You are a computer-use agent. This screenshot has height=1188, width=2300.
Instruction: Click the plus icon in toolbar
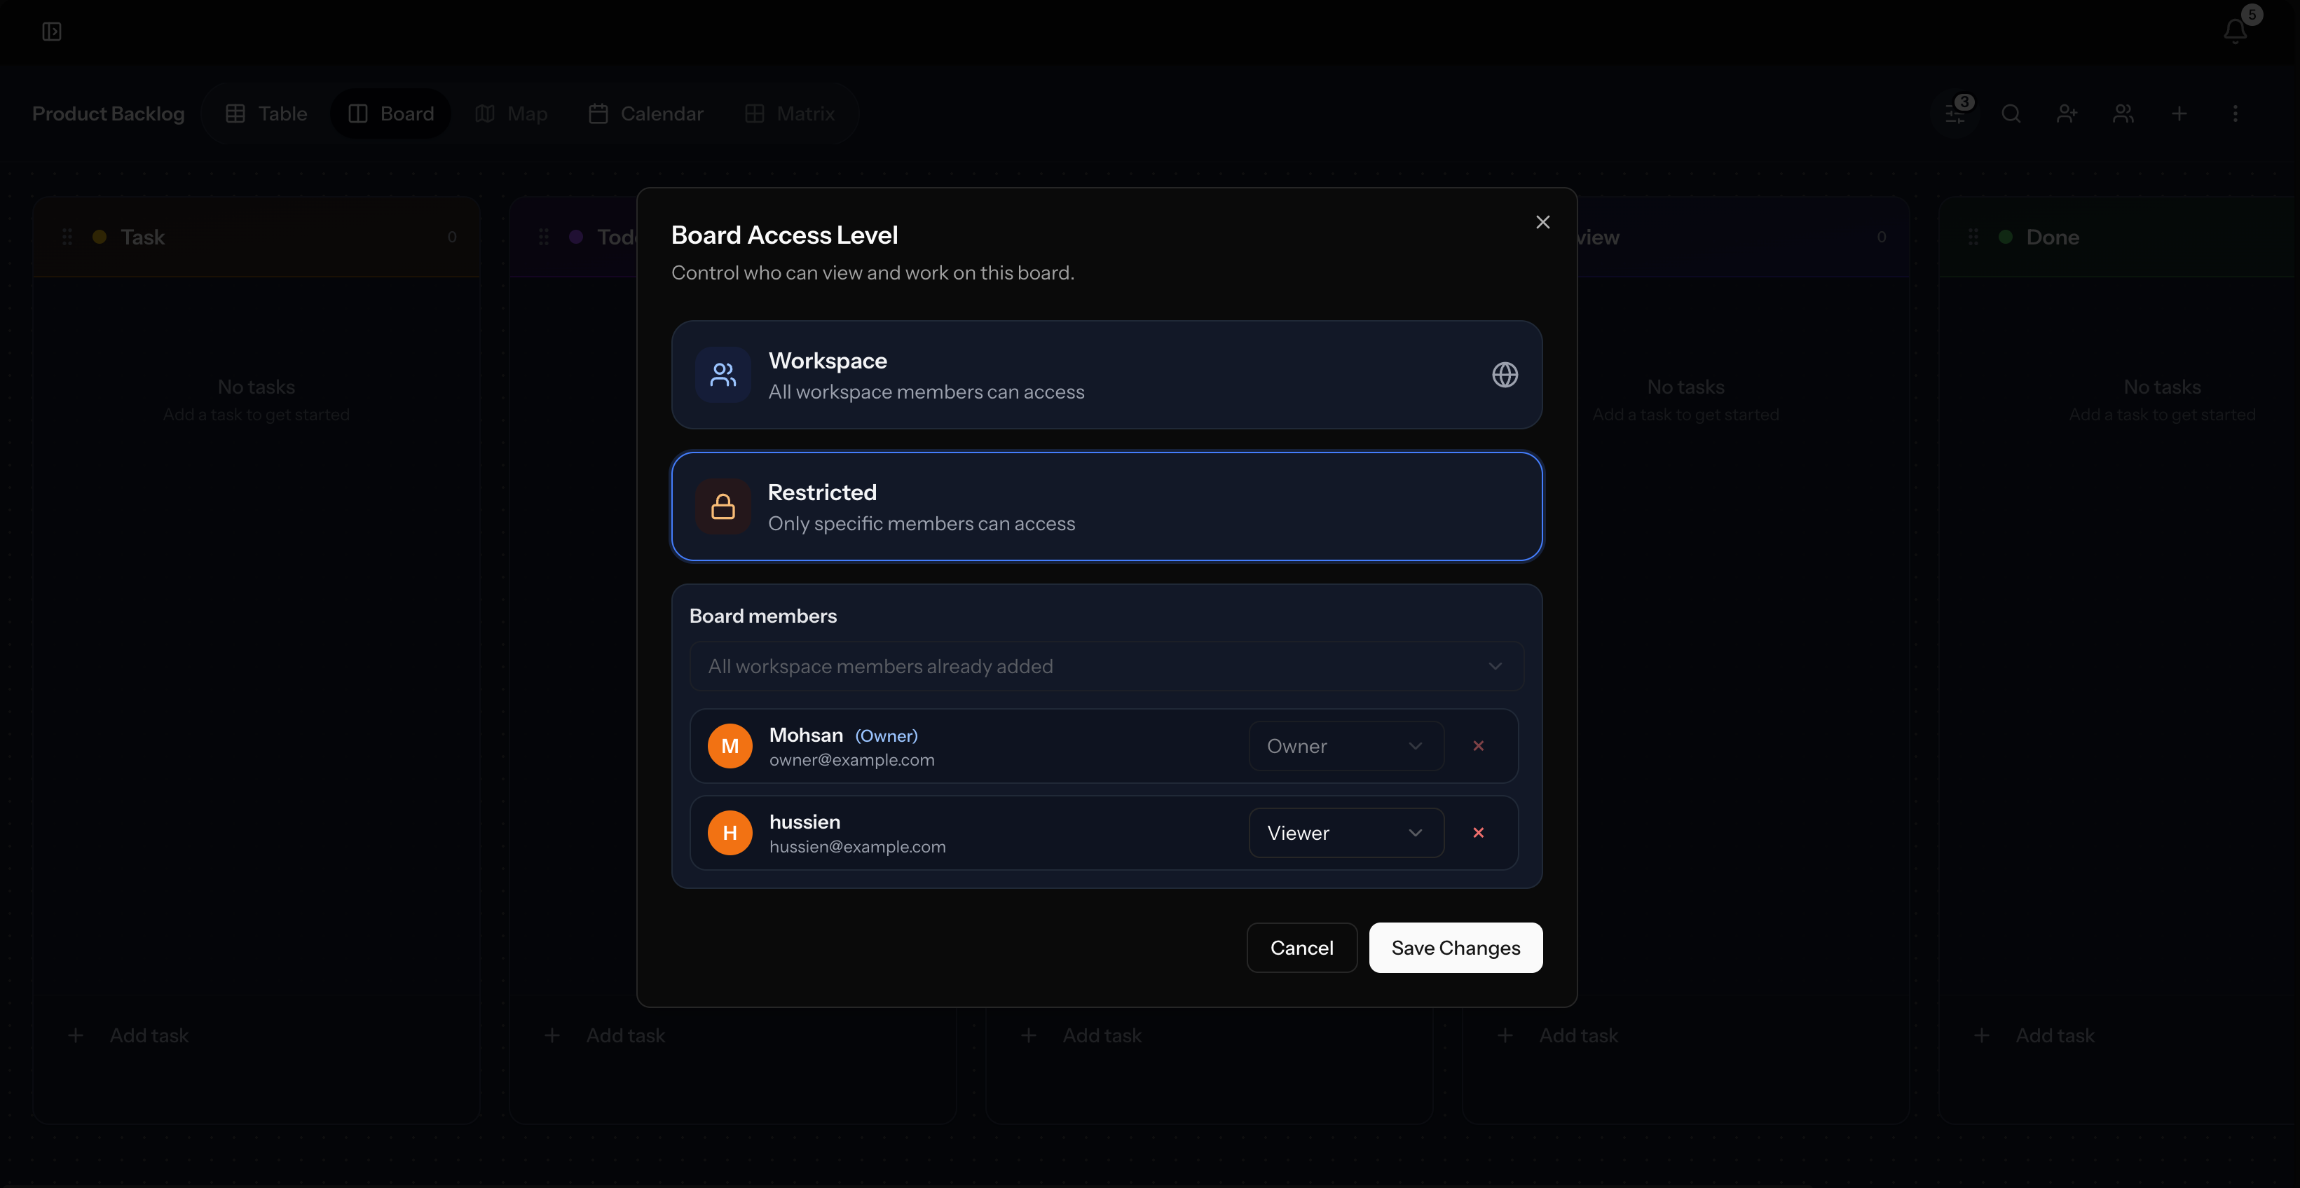(x=2179, y=113)
